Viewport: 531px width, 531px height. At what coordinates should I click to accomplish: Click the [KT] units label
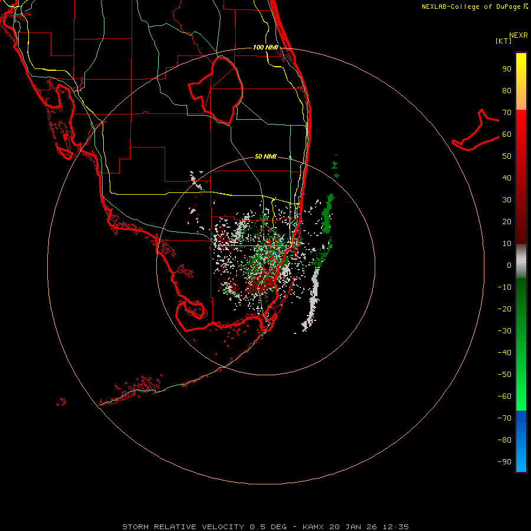(504, 41)
